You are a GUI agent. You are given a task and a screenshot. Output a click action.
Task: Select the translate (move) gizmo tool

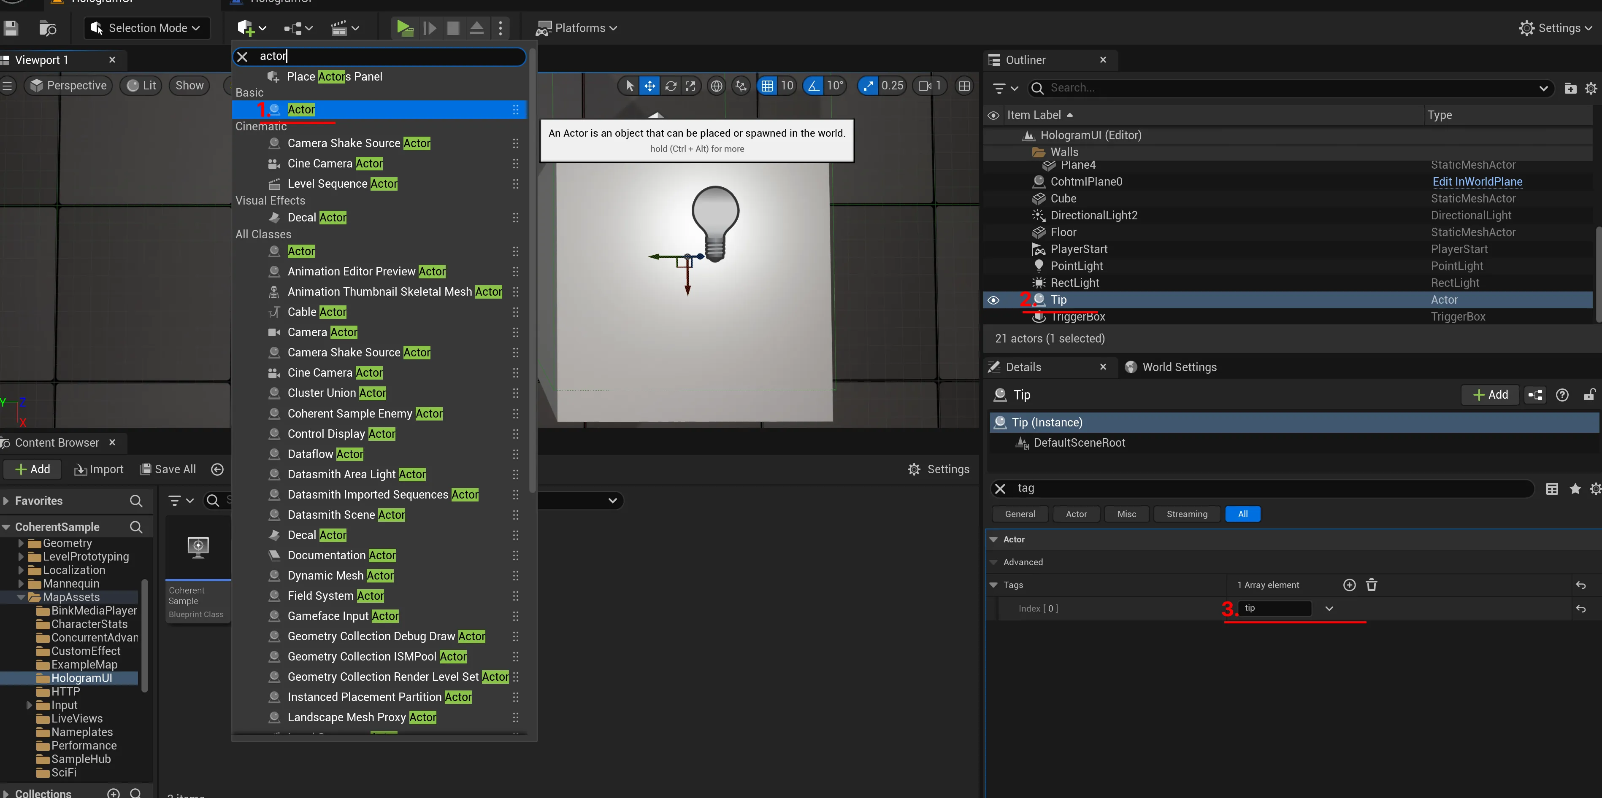point(649,86)
